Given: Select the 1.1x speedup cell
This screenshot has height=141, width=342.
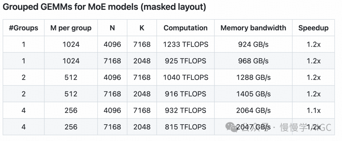Looking at the screenshot, I should pos(313,110).
